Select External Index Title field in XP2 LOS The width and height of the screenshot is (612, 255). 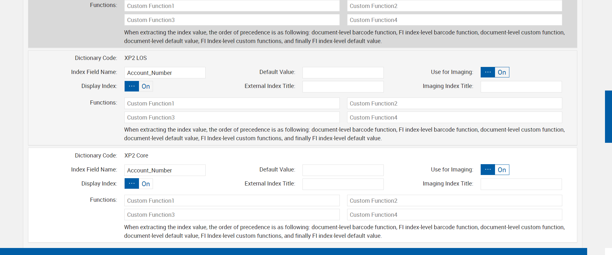pos(343,87)
